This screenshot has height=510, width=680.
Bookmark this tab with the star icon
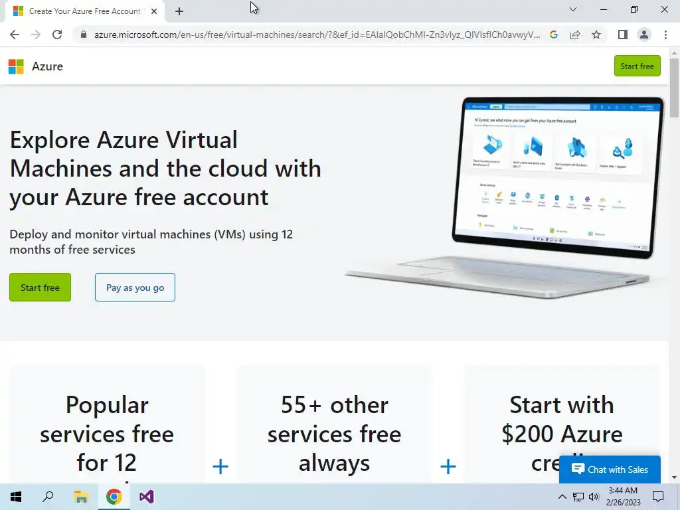tap(596, 35)
